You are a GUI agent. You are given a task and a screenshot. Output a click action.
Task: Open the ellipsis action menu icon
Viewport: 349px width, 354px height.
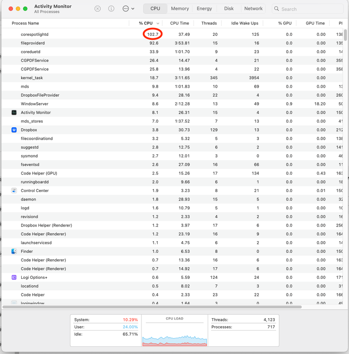[125, 9]
